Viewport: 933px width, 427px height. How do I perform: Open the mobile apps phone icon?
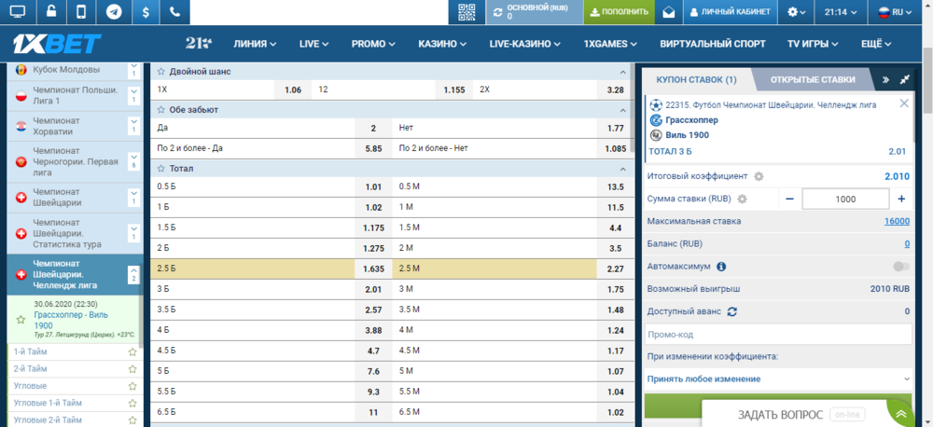click(81, 12)
